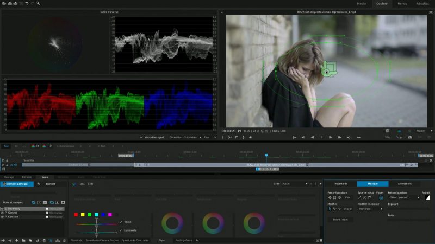Pick the red color swatch
The width and height of the screenshot is (435, 244).
tap(76, 214)
